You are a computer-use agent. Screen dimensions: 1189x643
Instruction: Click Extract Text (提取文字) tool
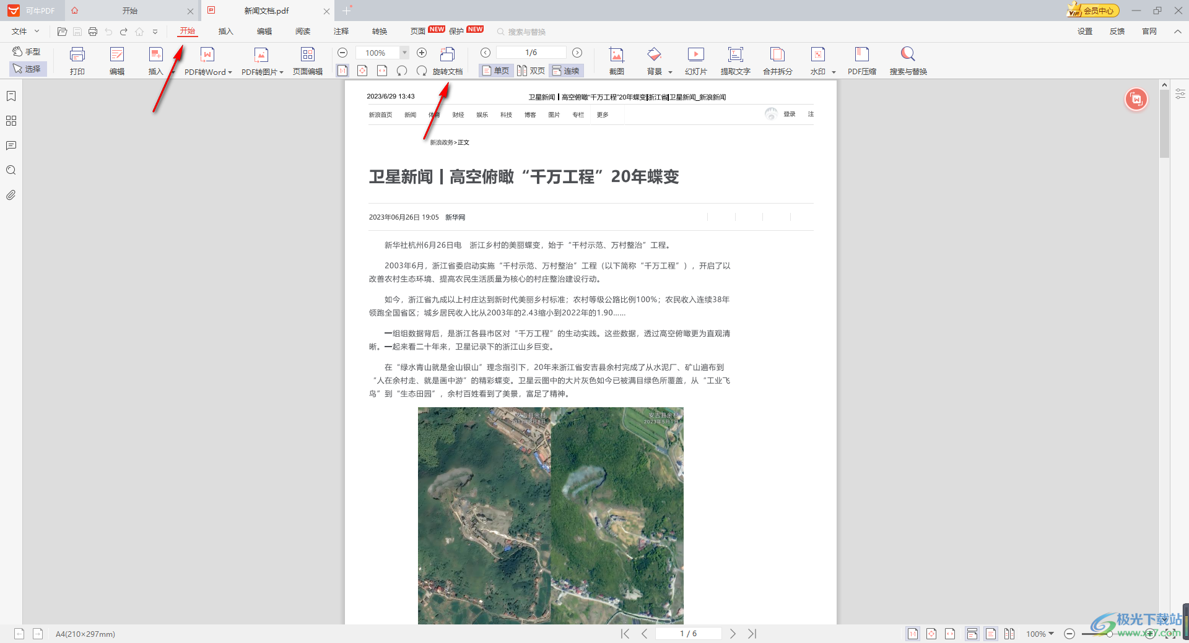click(735, 61)
